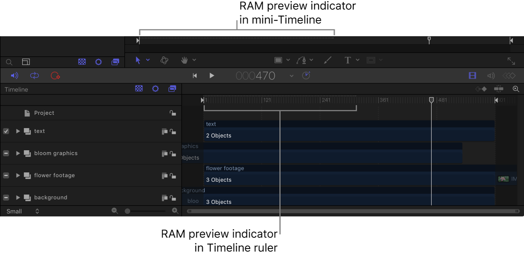Image resolution: width=524 pixels, height=257 pixels.
Task: Click the current frame field showing 000470
Action: click(255, 75)
